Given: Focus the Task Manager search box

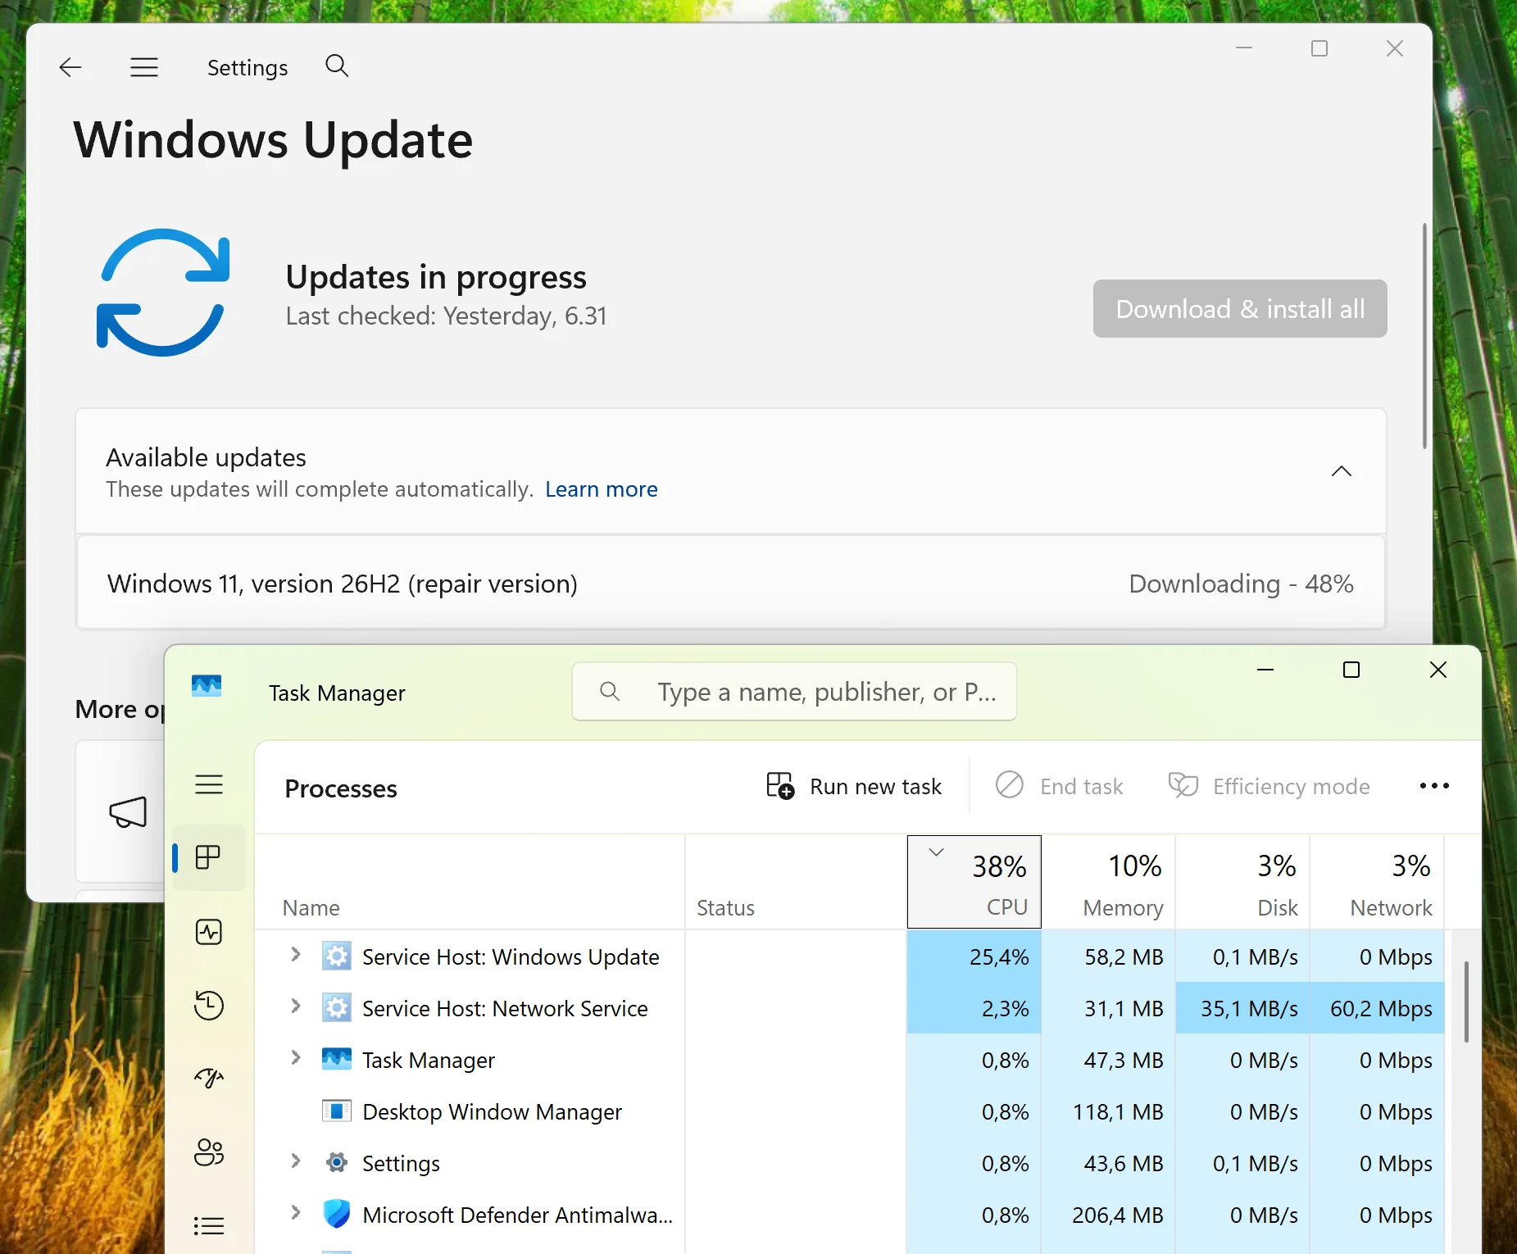Looking at the screenshot, I should 794,692.
